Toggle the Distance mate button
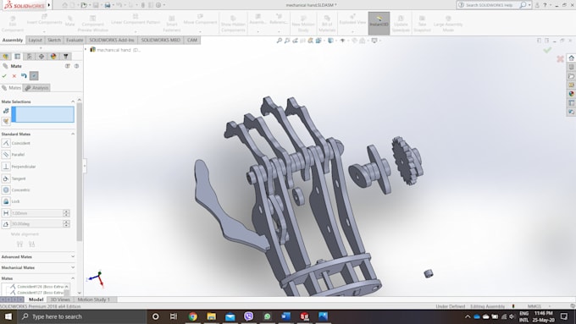Image resolution: width=576 pixels, height=324 pixels. (x=6, y=213)
